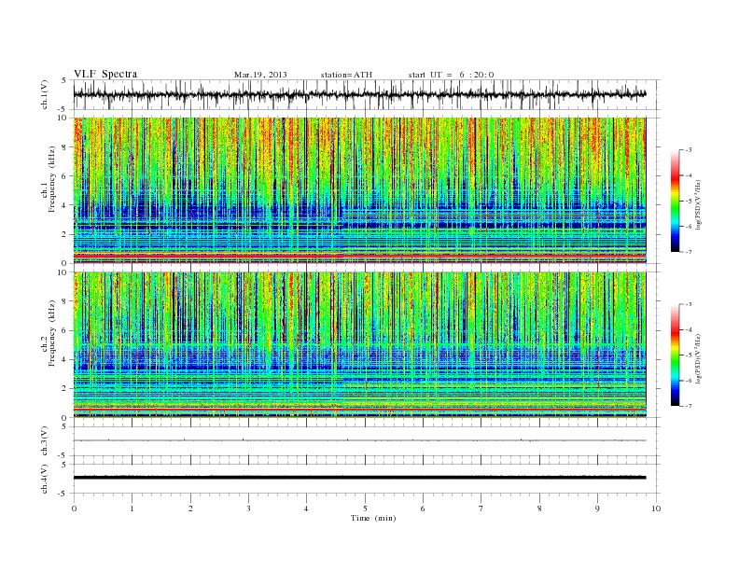The image size is (739, 571).
Task: Click time axis tick label '5' at bottom
Action: coord(365,508)
